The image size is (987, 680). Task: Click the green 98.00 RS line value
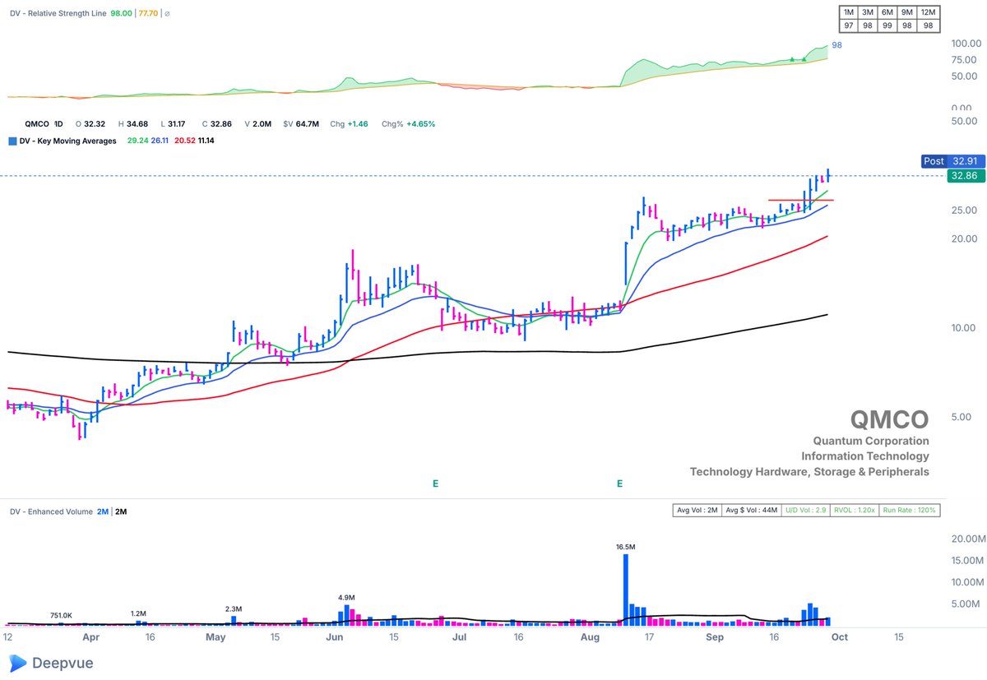coord(121,14)
